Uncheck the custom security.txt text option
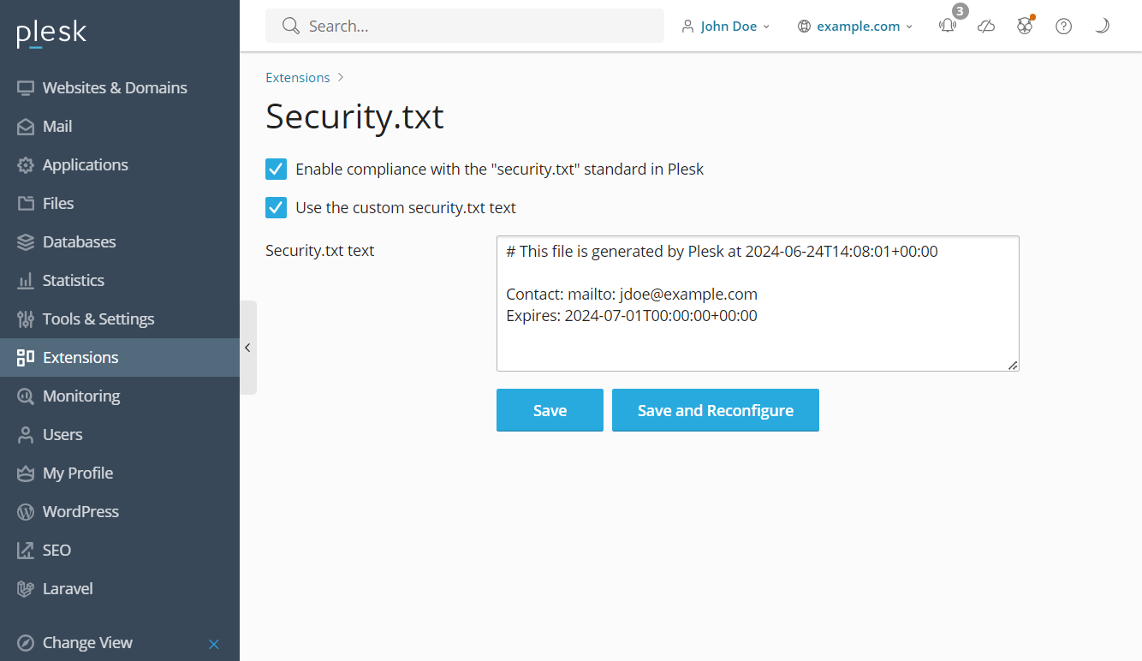The width and height of the screenshot is (1142, 661). [276, 207]
